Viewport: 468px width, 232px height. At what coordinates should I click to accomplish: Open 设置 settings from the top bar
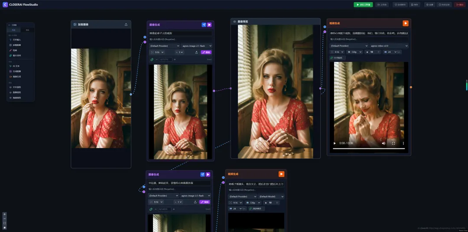430,5
